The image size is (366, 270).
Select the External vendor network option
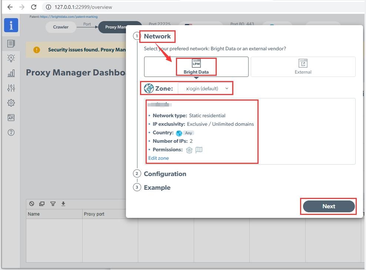pyautogui.click(x=303, y=67)
